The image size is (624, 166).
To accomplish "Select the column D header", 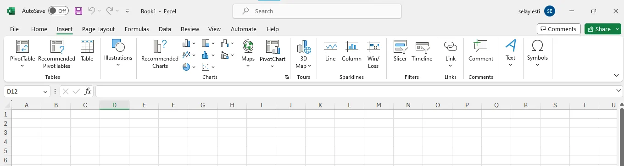I will coord(115,105).
